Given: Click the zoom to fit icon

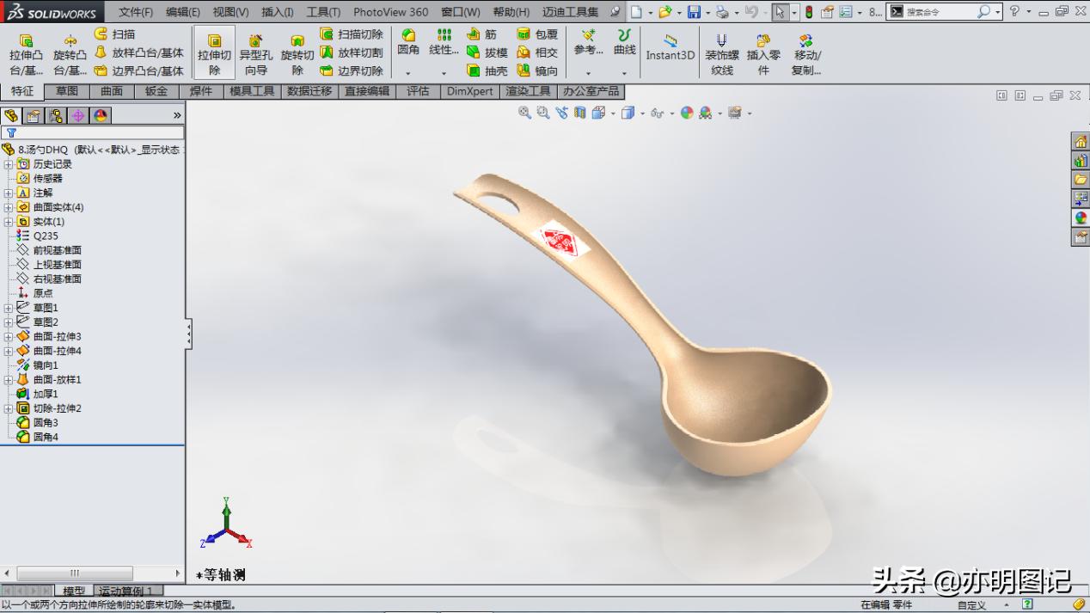Looking at the screenshot, I should 524,113.
